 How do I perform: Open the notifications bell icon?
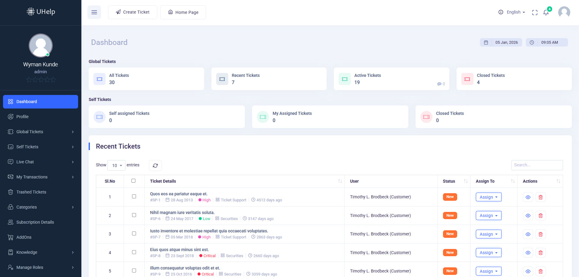click(x=546, y=12)
